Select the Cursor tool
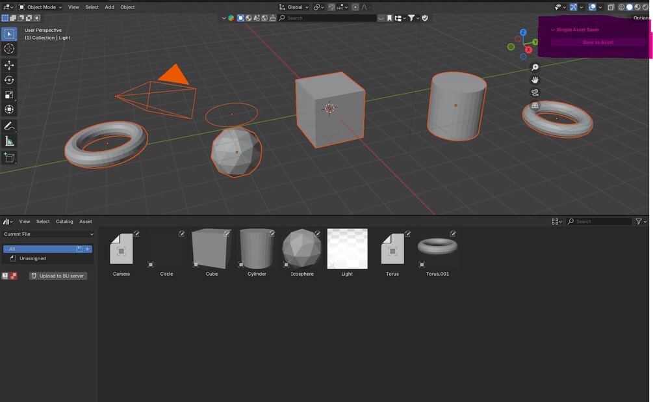 pyautogui.click(x=9, y=49)
